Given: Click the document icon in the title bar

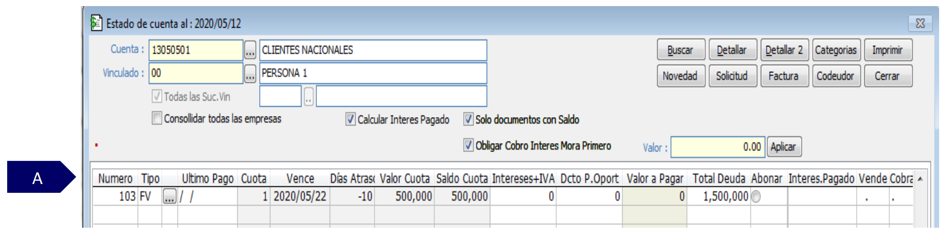Looking at the screenshot, I should [x=96, y=23].
